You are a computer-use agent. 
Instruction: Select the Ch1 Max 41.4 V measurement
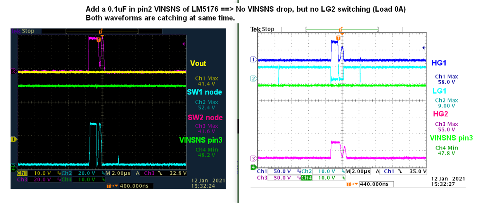tap(207, 81)
